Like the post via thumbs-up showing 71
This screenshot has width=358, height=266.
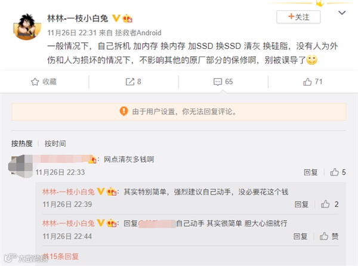[307, 82]
